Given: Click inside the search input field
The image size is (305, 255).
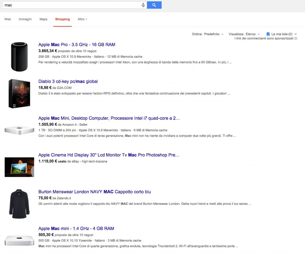Looking at the screenshot, I should click(71, 5).
